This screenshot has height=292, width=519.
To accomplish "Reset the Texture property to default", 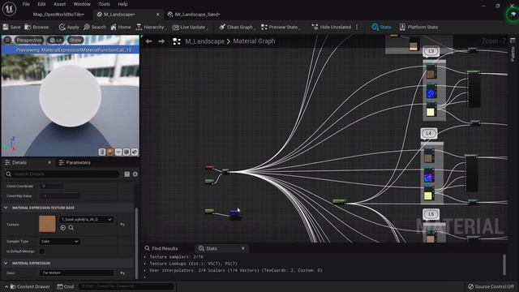I will coord(122,225).
